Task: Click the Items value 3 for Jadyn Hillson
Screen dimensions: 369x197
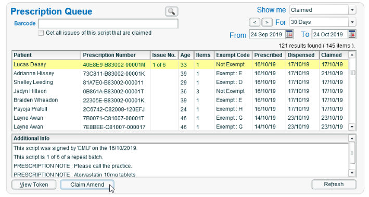Action: pyautogui.click(x=198, y=91)
